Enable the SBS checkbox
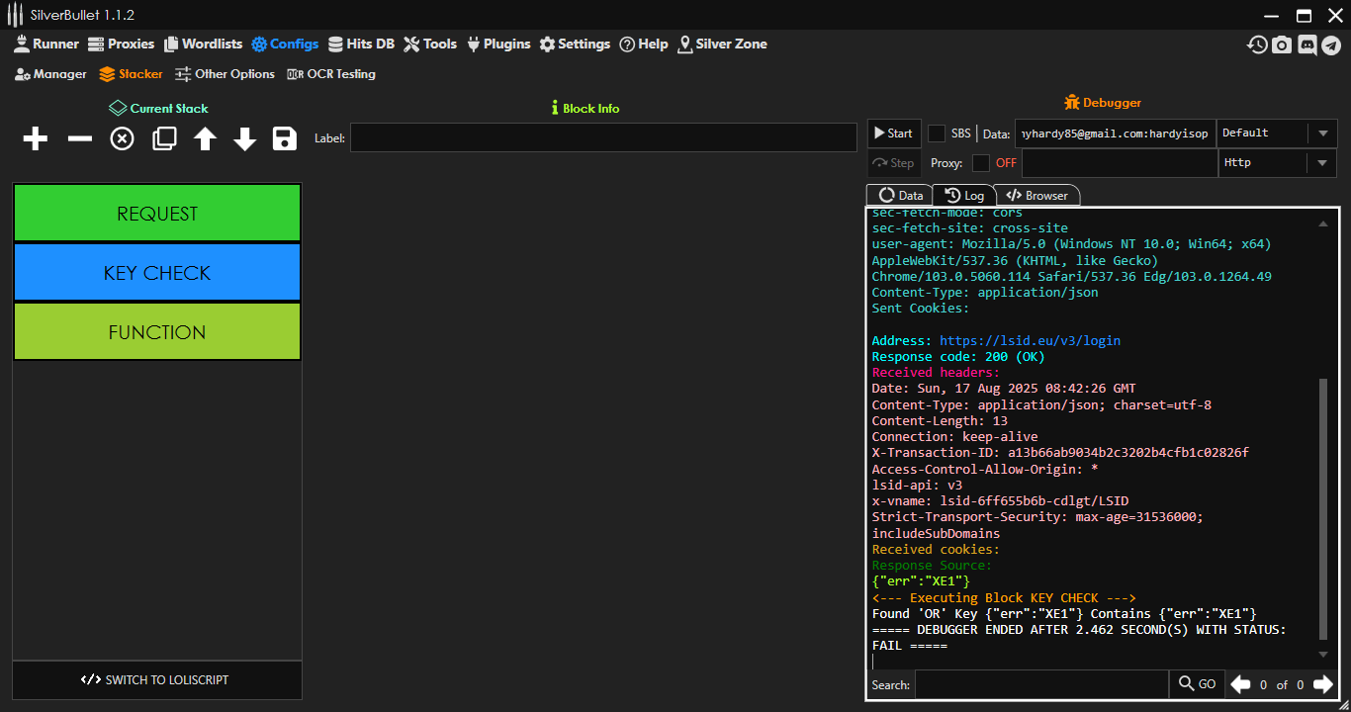This screenshot has width=1351, height=712. tap(937, 133)
